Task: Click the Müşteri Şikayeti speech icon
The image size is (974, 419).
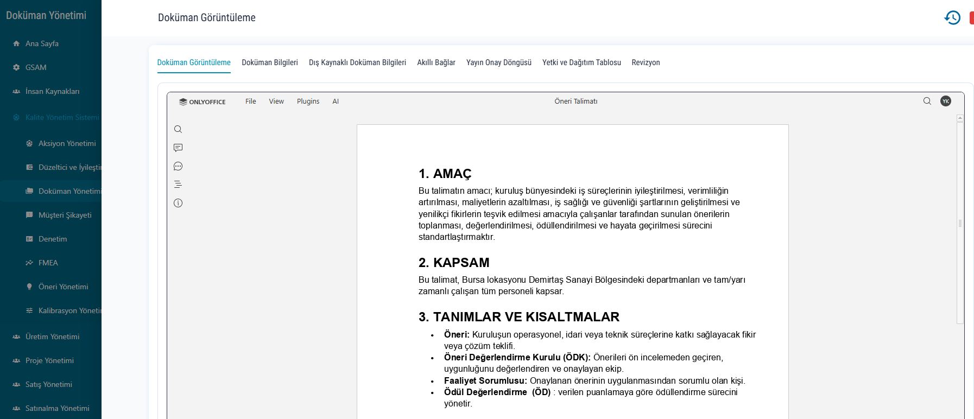Action: pos(29,215)
